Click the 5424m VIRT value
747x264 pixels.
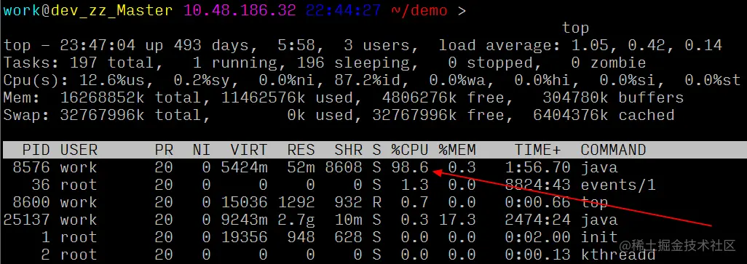[244, 167]
